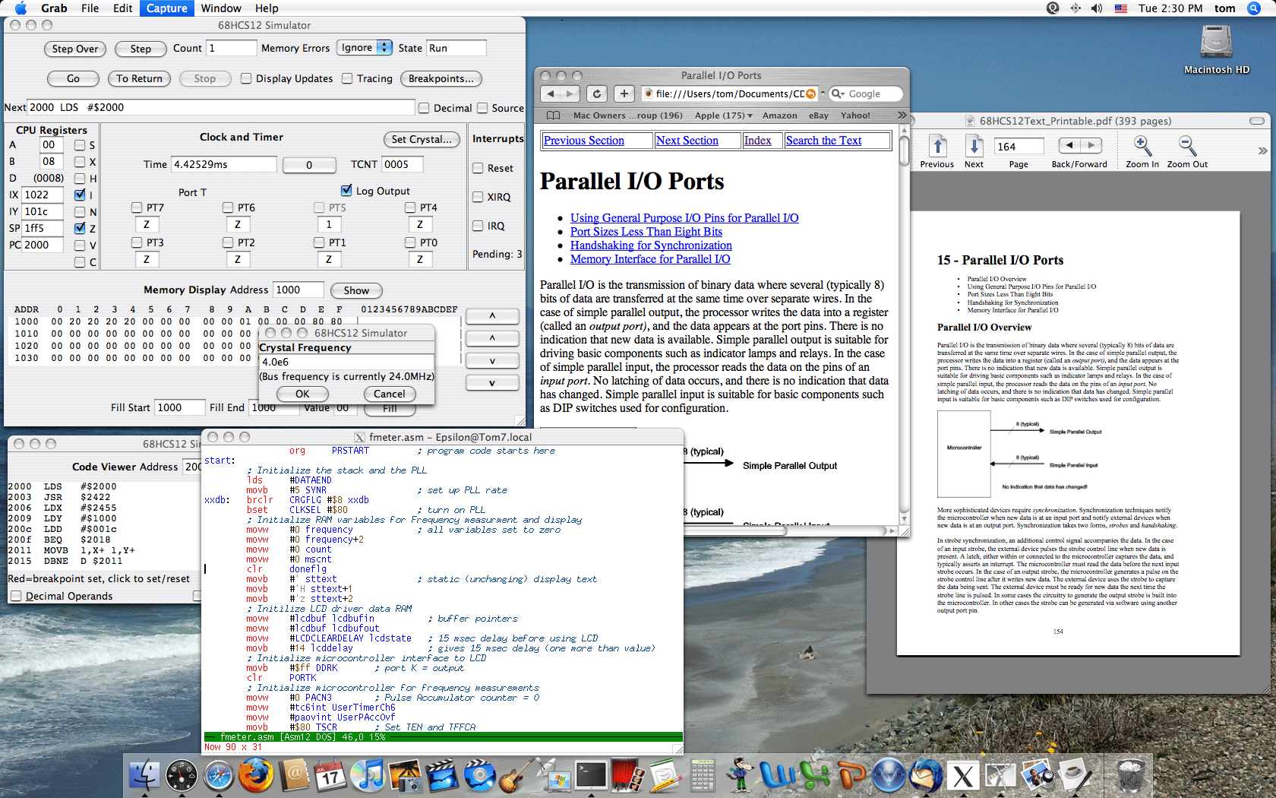Toggle the Log Output checkbox
1276x798 pixels.
coord(346,190)
